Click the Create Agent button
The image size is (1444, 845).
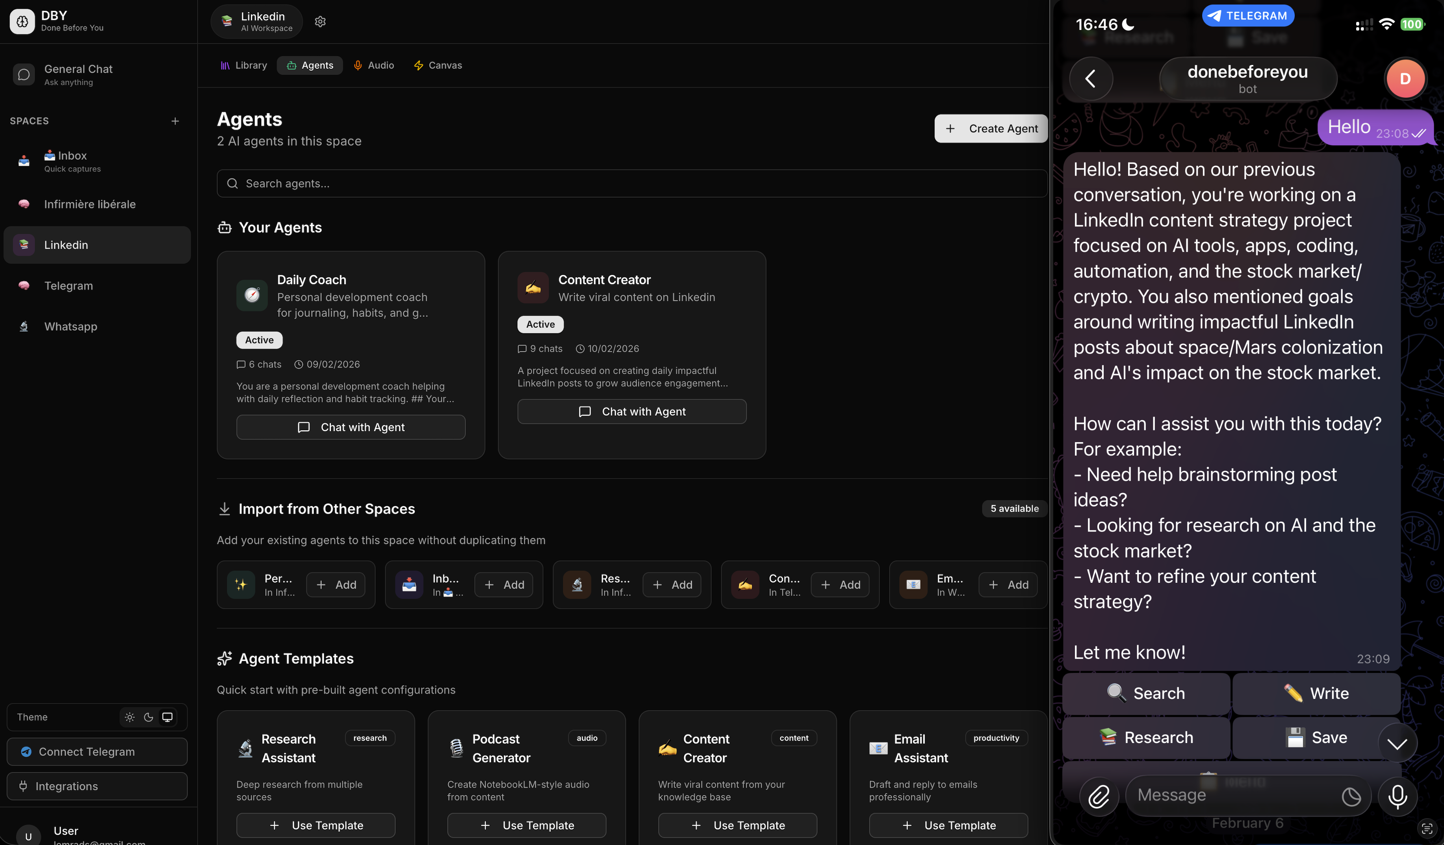pos(991,128)
